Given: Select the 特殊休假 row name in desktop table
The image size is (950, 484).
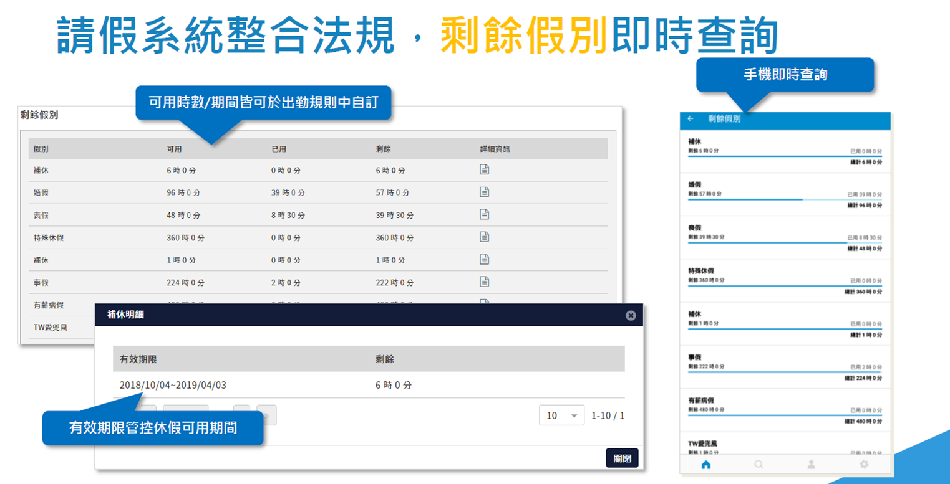Looking at the screenshot, I should 49,237.
